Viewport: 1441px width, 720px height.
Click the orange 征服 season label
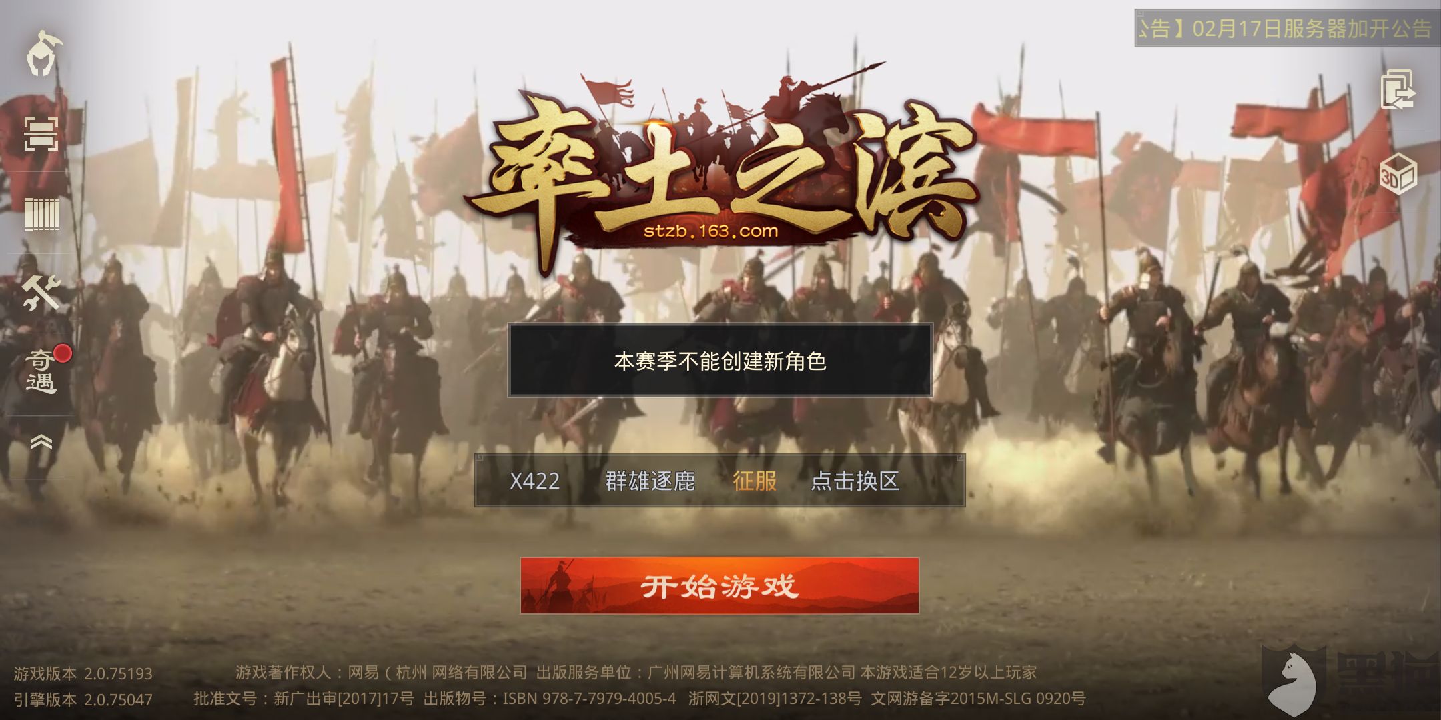click(x=755, y=481)
